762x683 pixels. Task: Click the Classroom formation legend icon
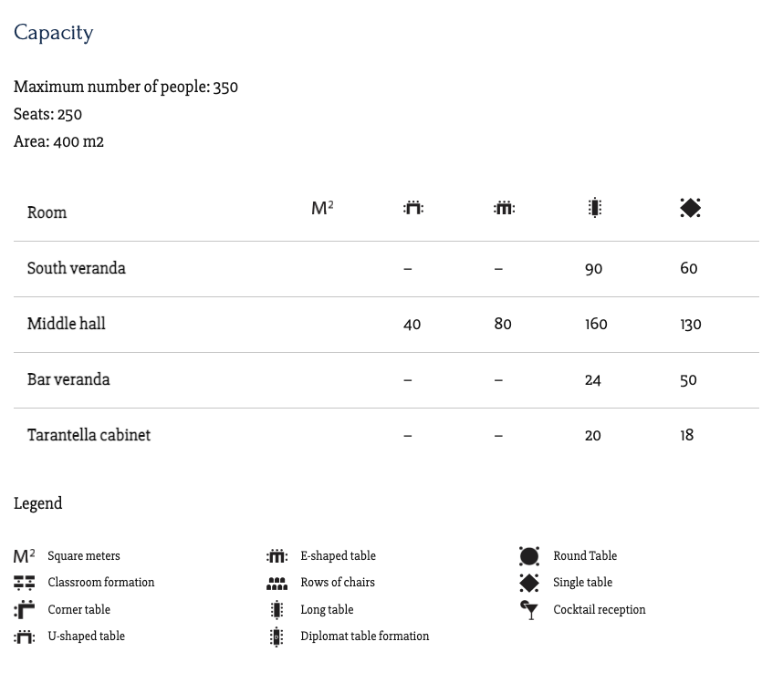pyautogui.click(x=25, y=582)
